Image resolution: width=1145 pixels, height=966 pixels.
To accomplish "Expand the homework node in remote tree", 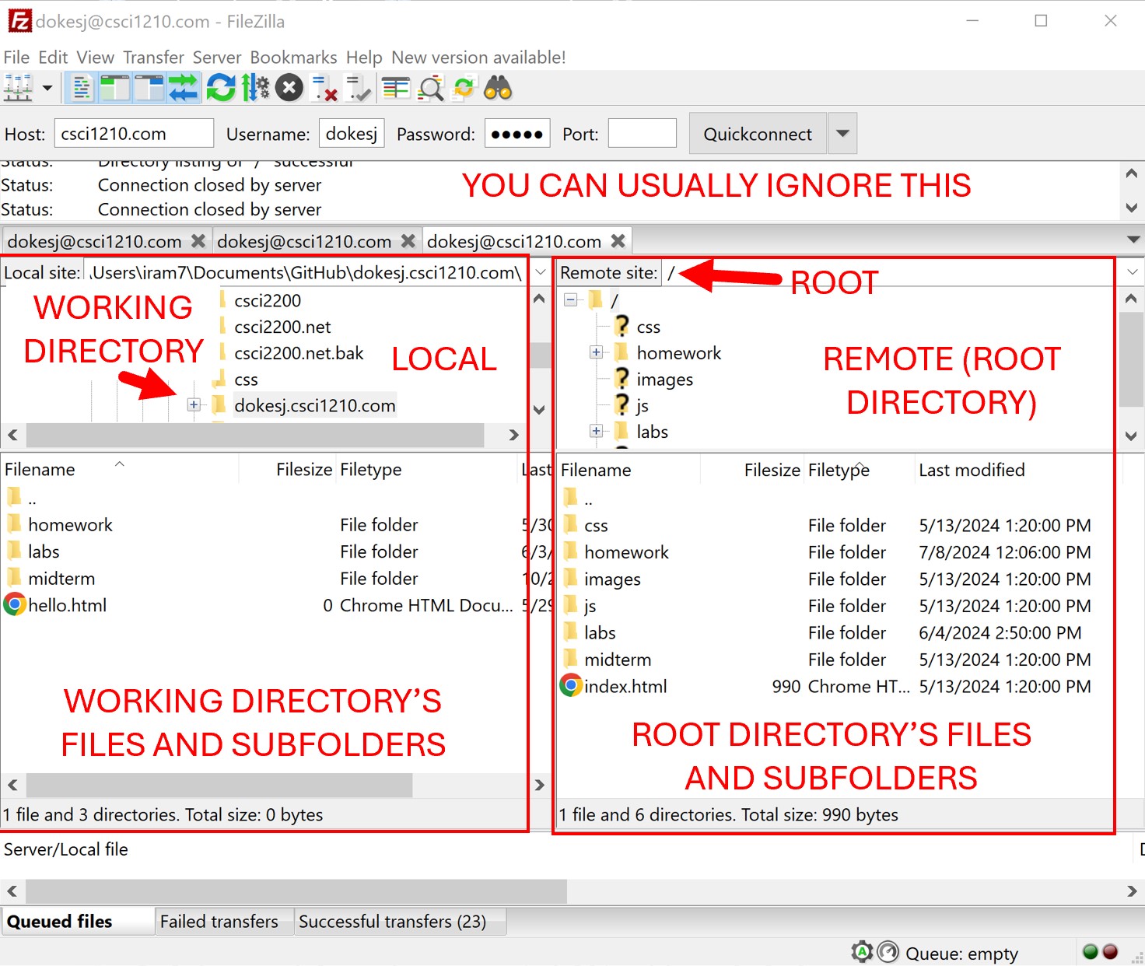I will coord(596,352).
